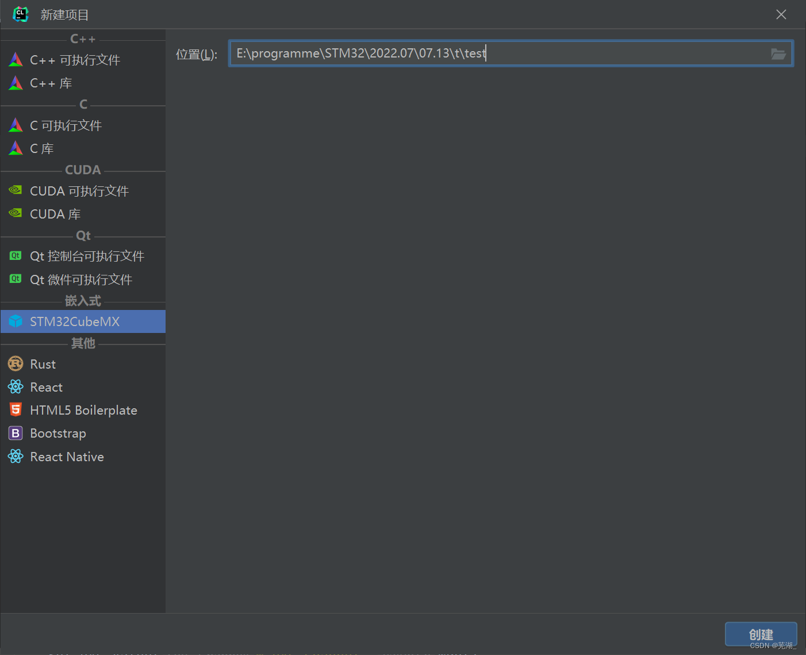Select Bootstrap project type
The image size is (806, 655).
[x=83, y=433]
